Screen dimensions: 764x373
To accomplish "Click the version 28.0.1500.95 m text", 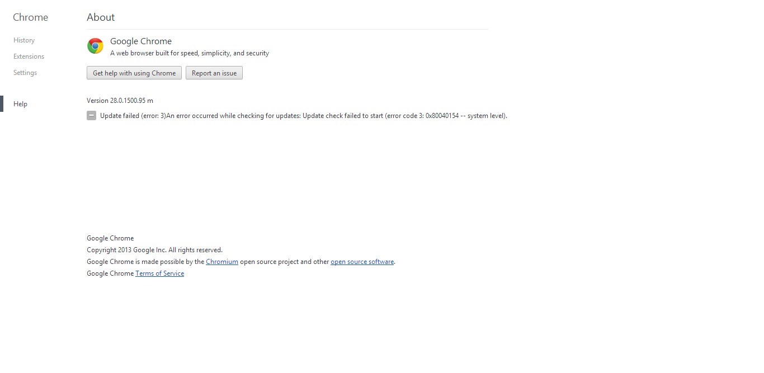I will 120,101.
